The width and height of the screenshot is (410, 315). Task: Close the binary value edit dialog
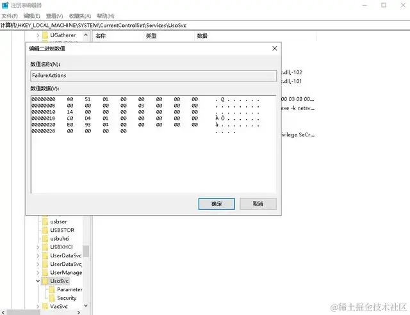[275, 49]
